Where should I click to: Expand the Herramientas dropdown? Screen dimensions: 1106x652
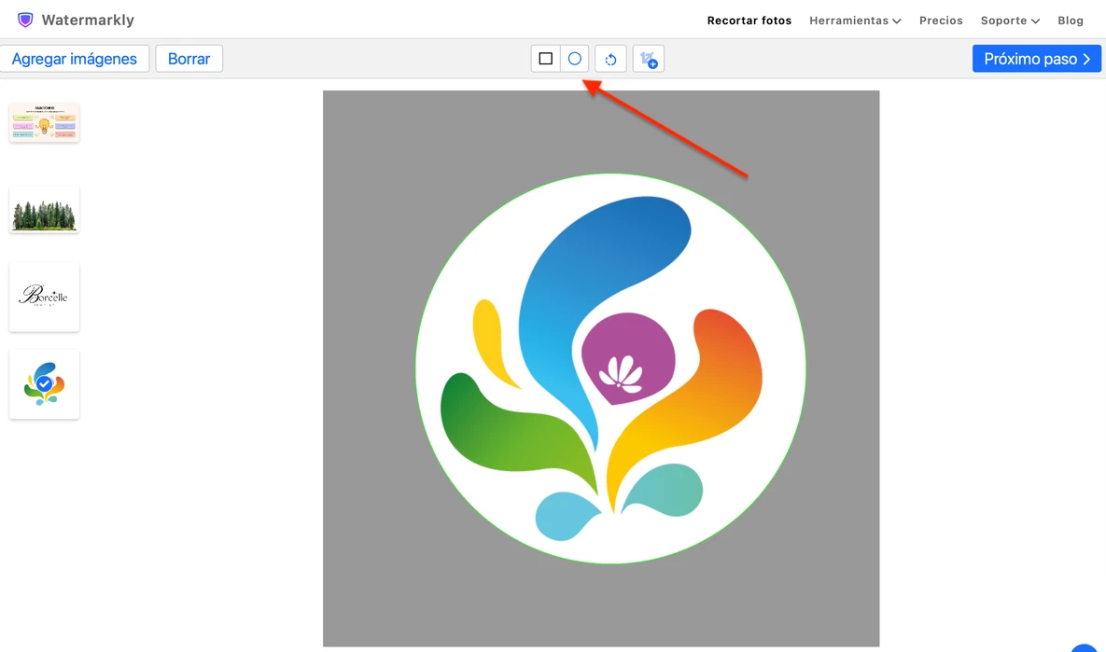pos(855,21)
